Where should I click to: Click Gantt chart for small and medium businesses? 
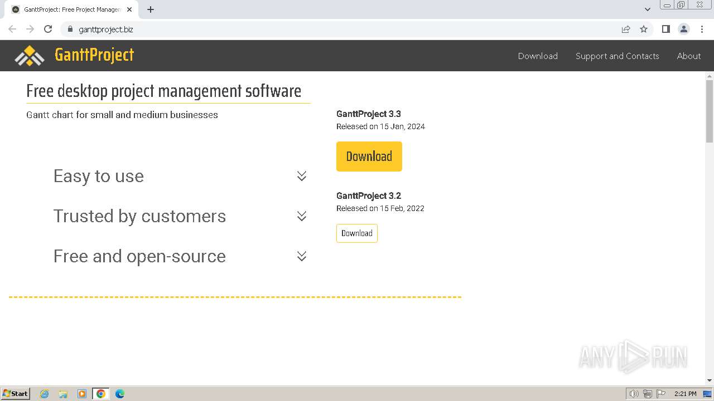click(122, 115)
